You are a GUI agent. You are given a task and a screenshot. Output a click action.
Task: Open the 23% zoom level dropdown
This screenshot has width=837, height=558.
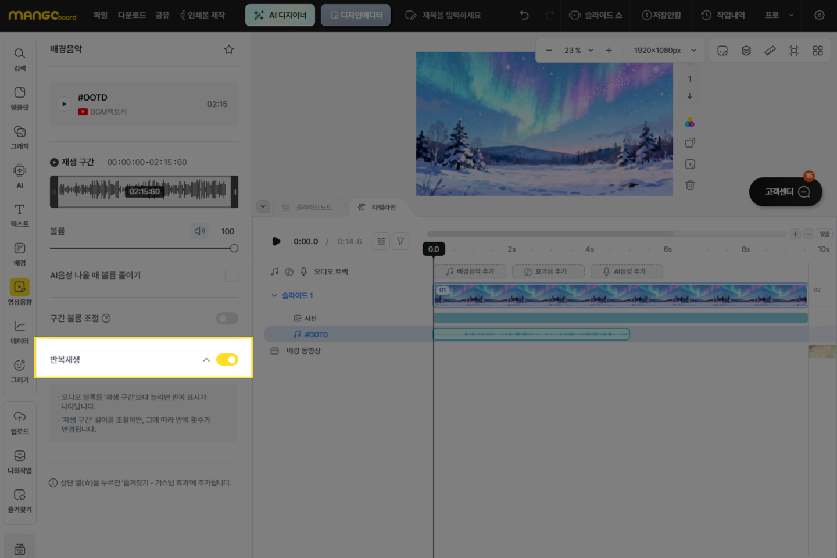[x=578, y=51]
